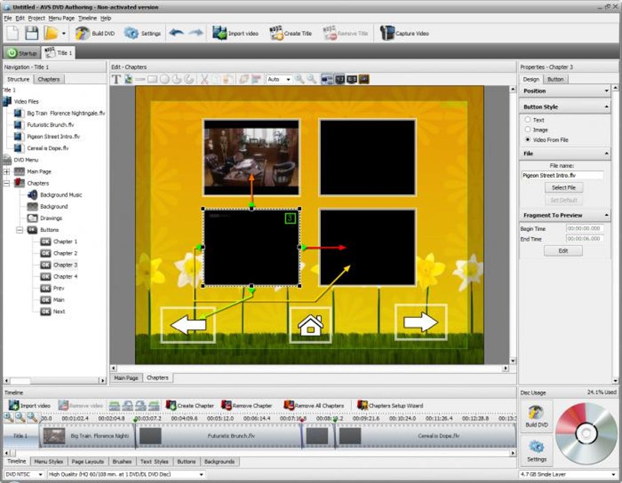
Task: Expand the Main Page tree node
Action: [x=7, y=172]
